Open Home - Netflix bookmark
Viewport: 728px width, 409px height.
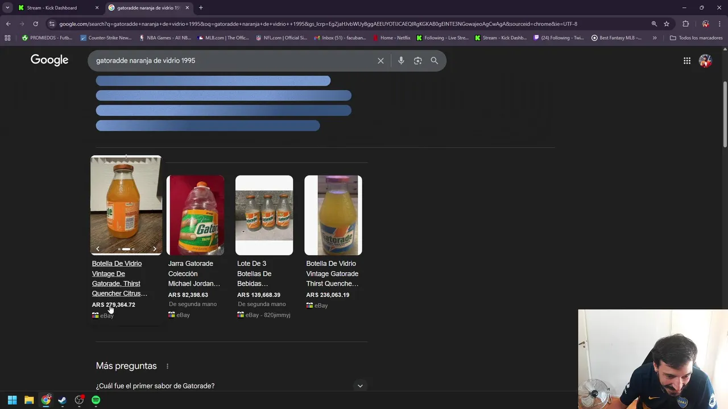click(x=391, y=38)
